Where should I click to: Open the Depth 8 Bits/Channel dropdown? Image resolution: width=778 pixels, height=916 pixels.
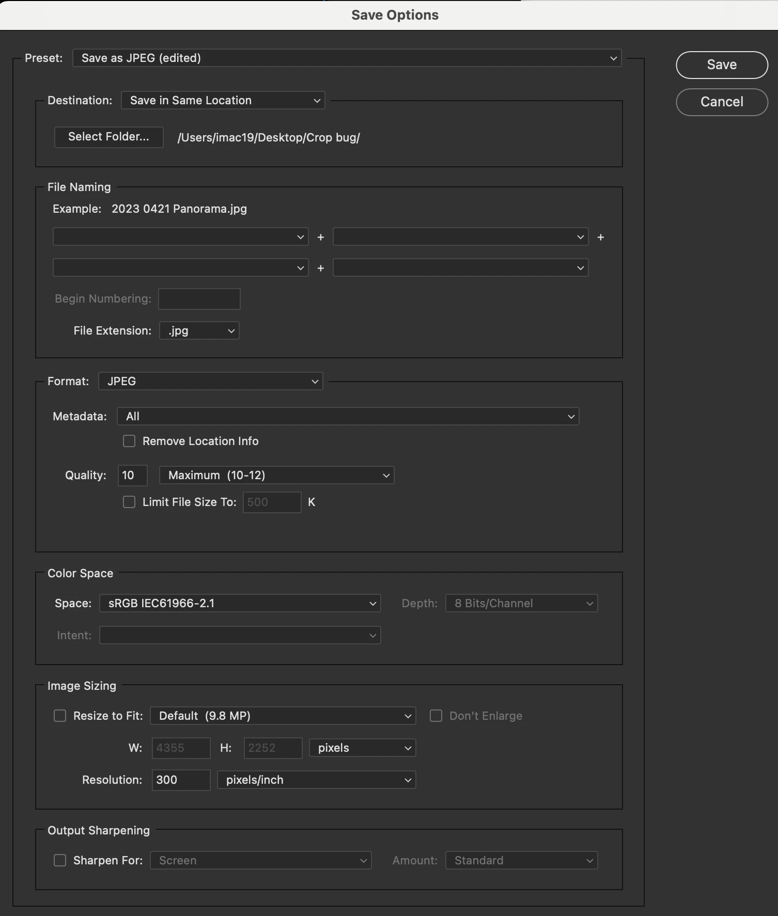(x=521, y=603)
